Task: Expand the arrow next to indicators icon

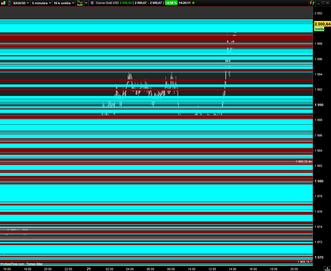Action: [86, 3]
